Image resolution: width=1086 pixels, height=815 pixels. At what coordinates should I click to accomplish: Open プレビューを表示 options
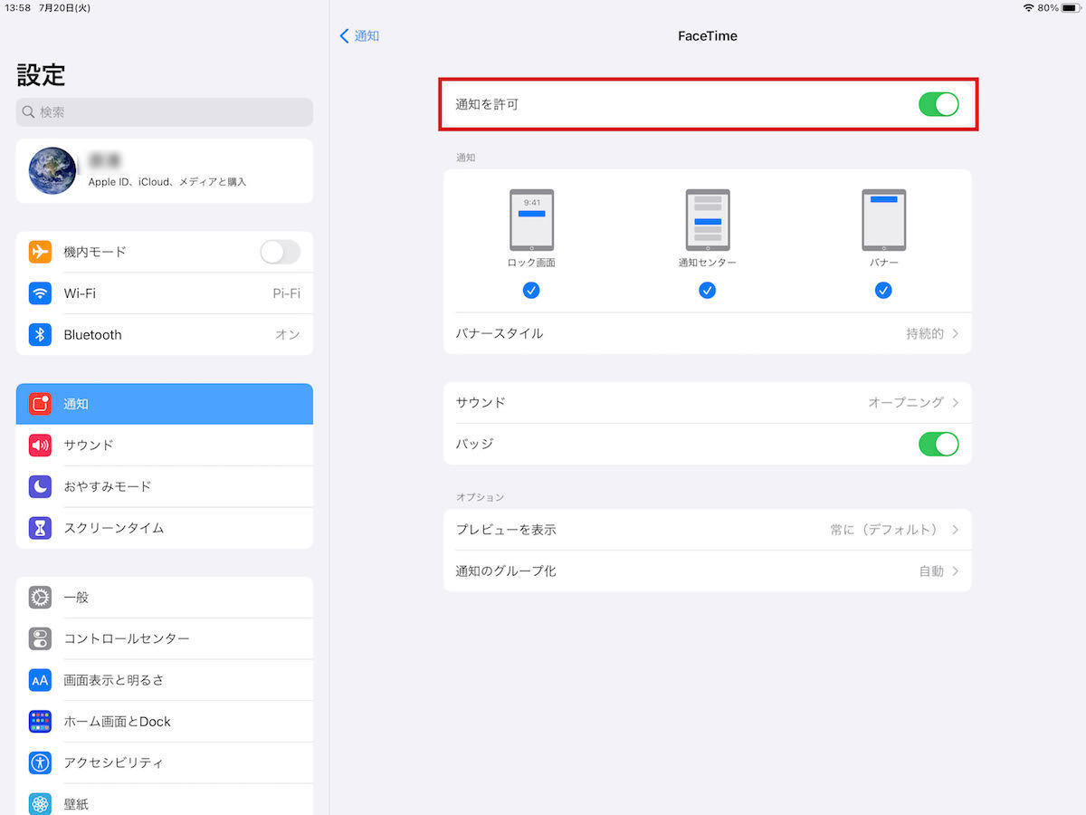pyautogui.click(x=708, y=530)
